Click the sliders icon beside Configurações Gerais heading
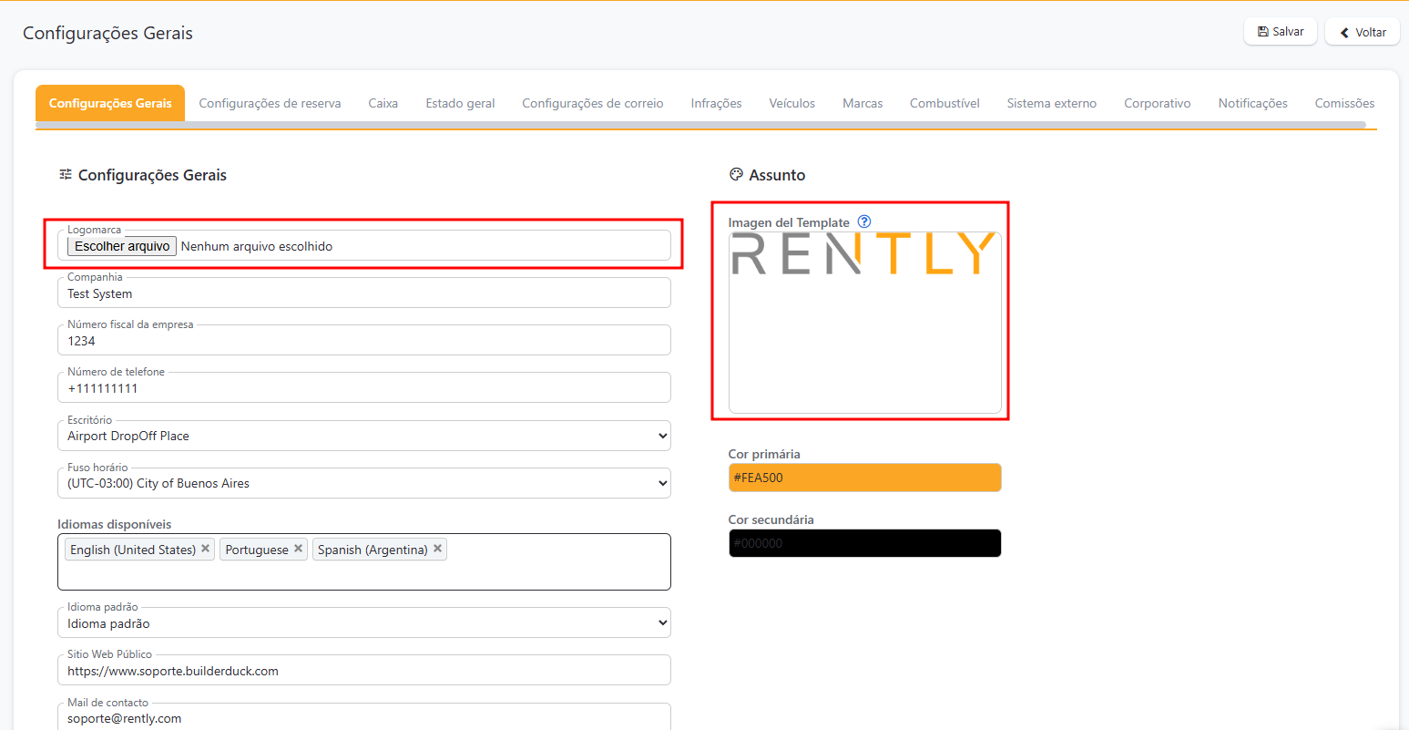This screenshot has height=730, width=1409. tap(65, 175)
